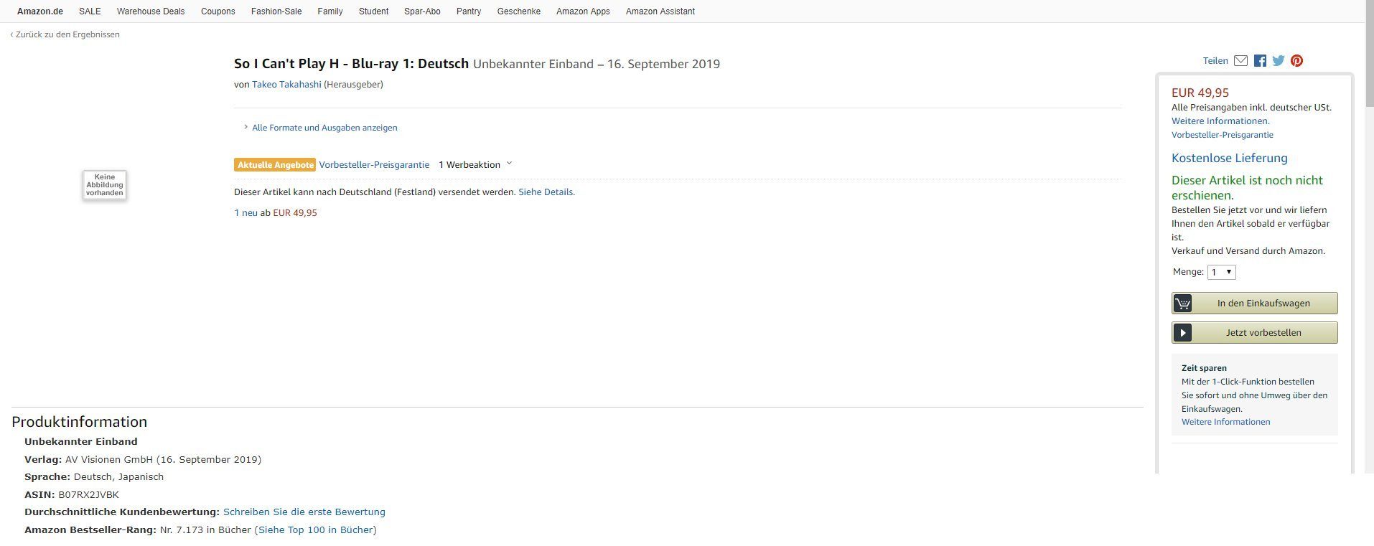1374x546 pixels.
Task: Open Amazon Assistant navigation item
Action: tap(660, 11)
